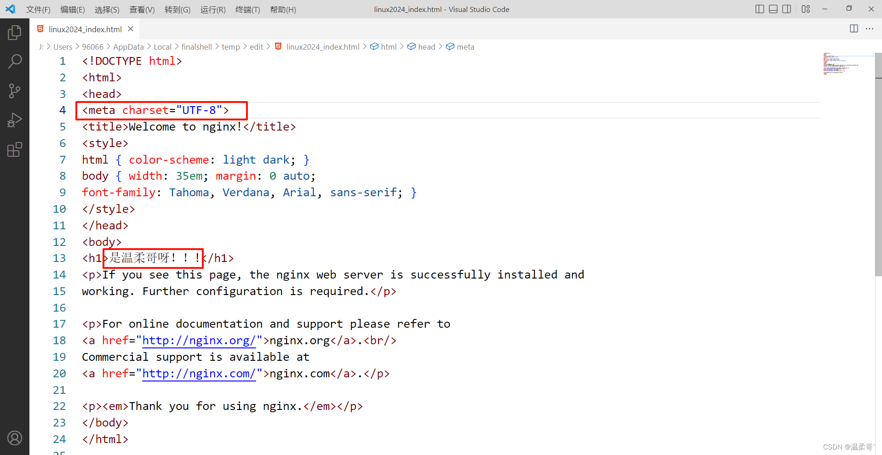Click the J: drive breadcrumb segment
The image size is (882, 455).
(41, 47)
